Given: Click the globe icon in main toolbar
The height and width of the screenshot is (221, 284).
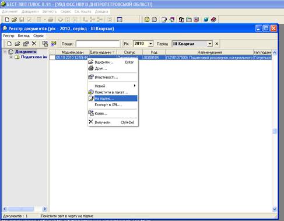Looking at the screenshot, I should click(206, 19).
